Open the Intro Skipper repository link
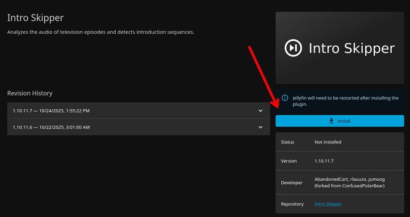Screen dimensions: 410x217 coord(328,204)
